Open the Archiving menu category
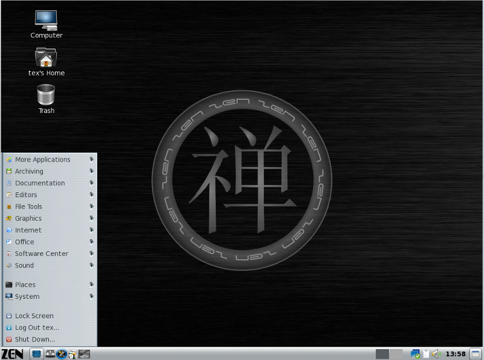 (x=50, y=171)
